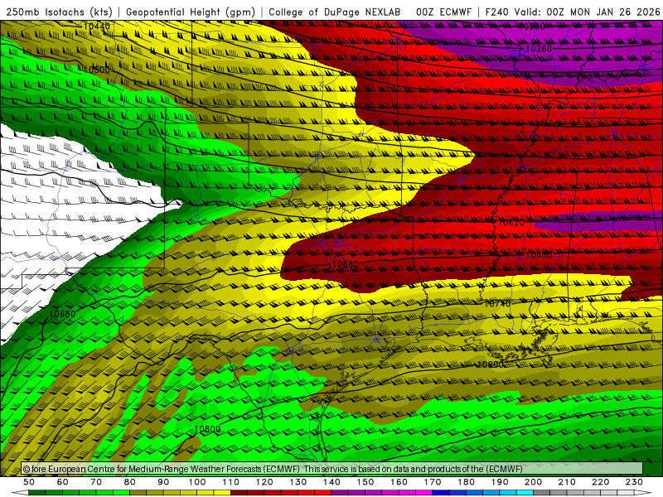663x497 pixels.
Task: Click the legend value 220
Action: click(600, 482)
